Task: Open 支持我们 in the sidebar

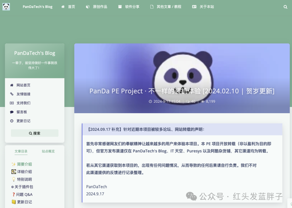Action: coord(23,103)
